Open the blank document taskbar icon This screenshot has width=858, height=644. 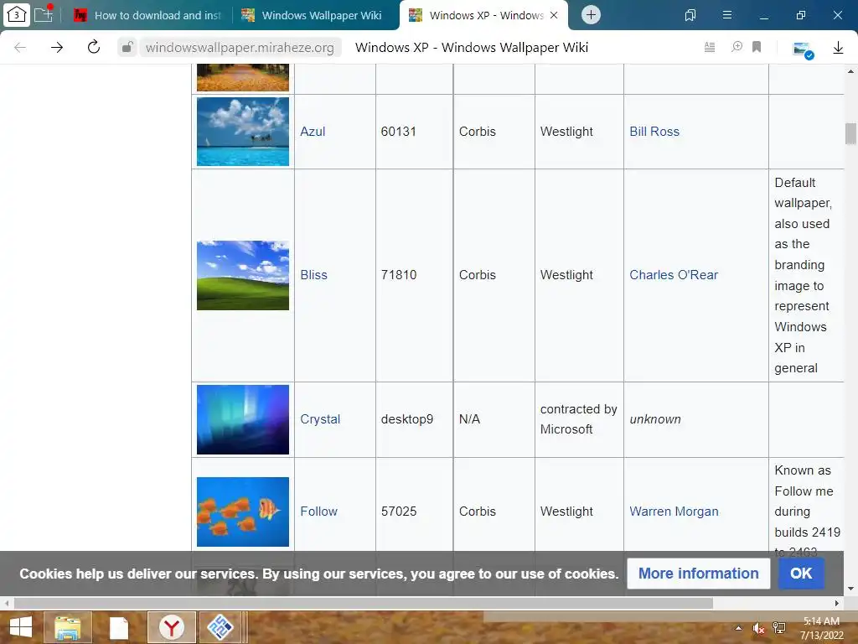[x=118, y=628]
